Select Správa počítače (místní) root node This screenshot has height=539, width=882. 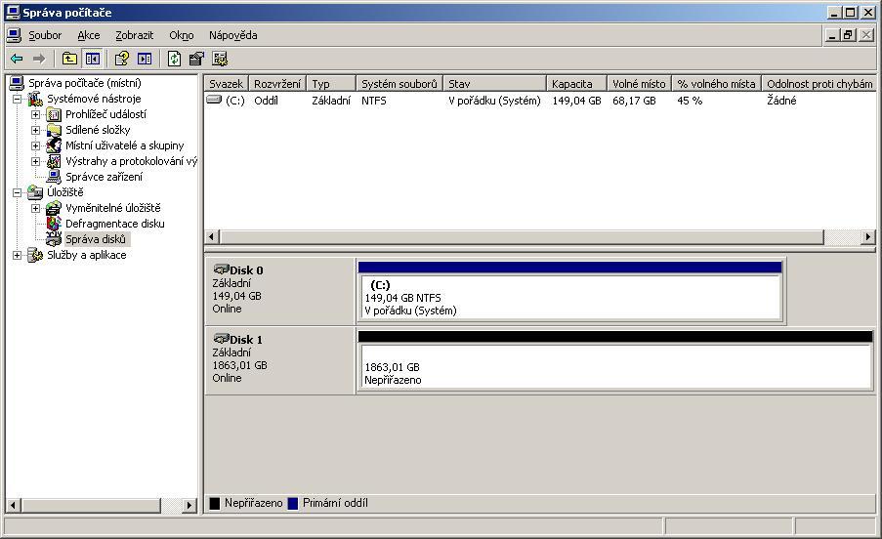pyautogui.click(x=85, y=83)
